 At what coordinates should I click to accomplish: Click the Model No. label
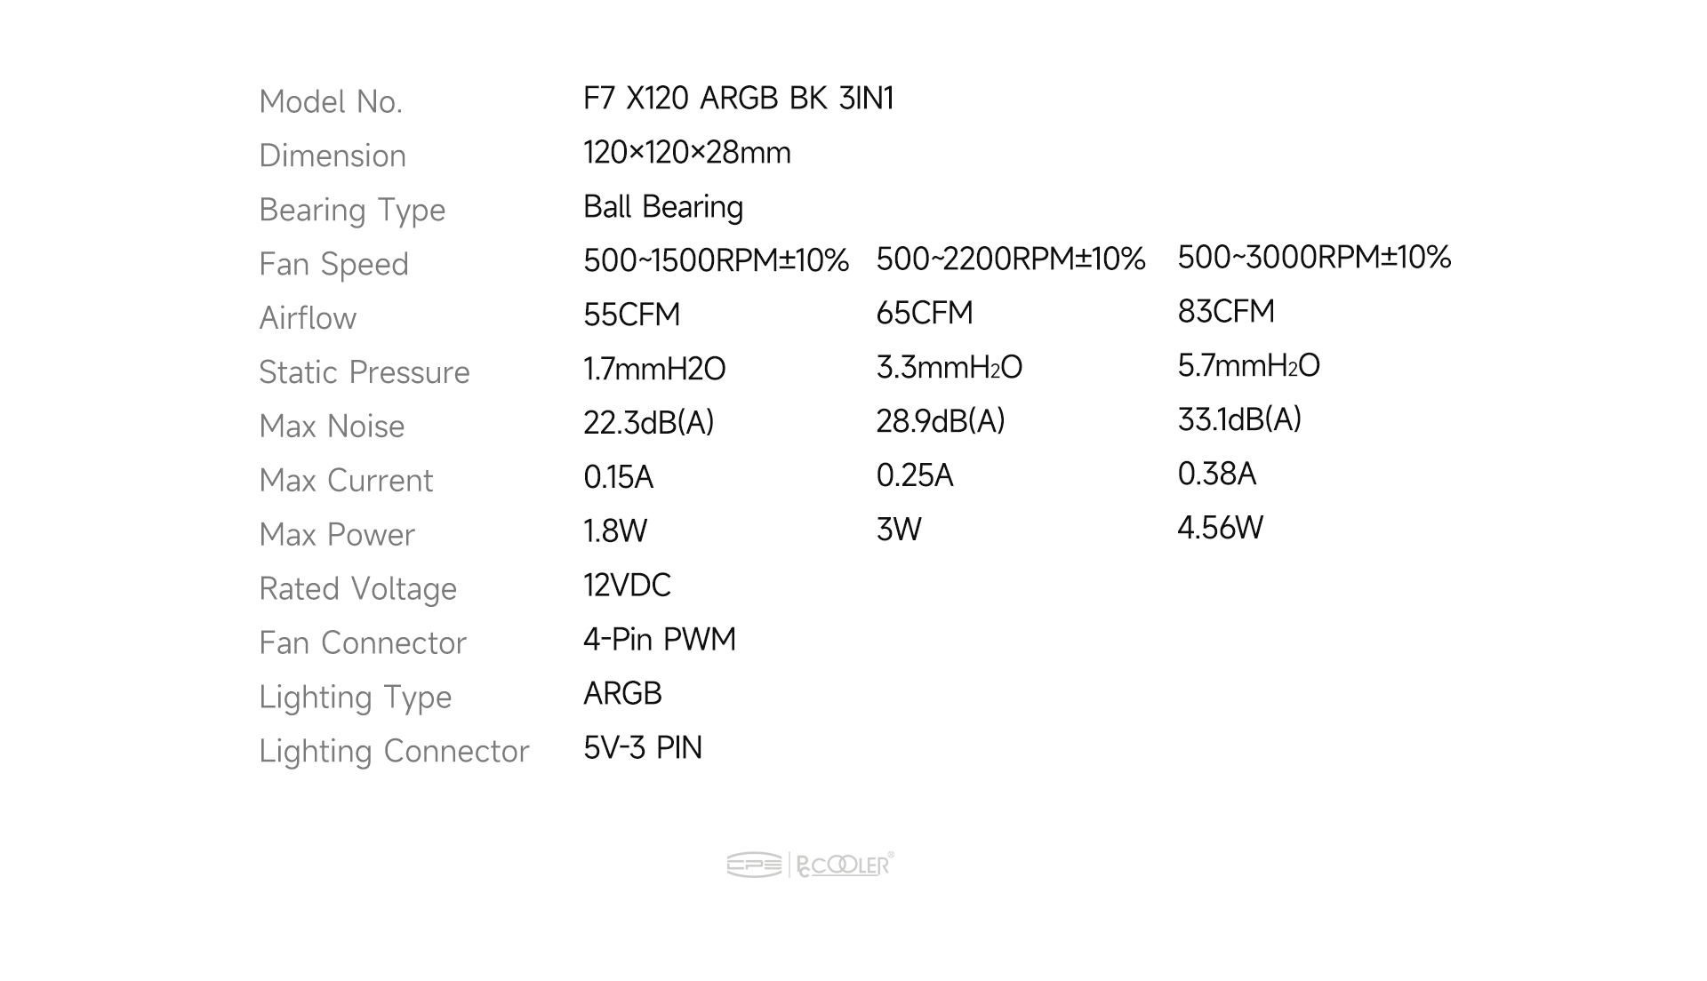(331, 102)
